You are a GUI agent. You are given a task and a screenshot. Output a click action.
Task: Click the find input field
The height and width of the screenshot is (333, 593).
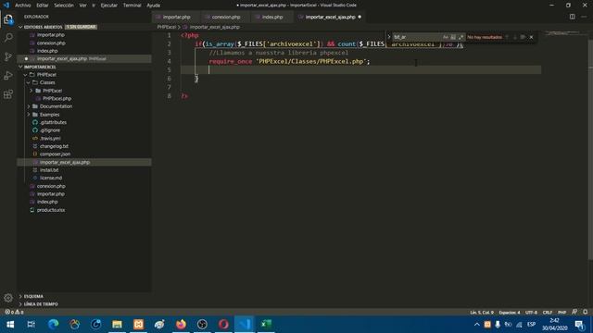tap(417, 37)
